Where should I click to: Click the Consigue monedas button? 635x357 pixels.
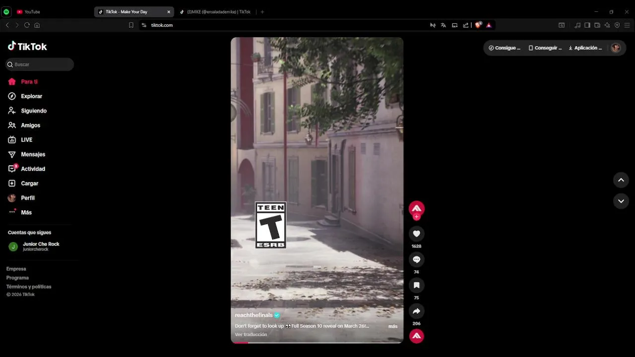pyautogui.click(x=505, y=48)
